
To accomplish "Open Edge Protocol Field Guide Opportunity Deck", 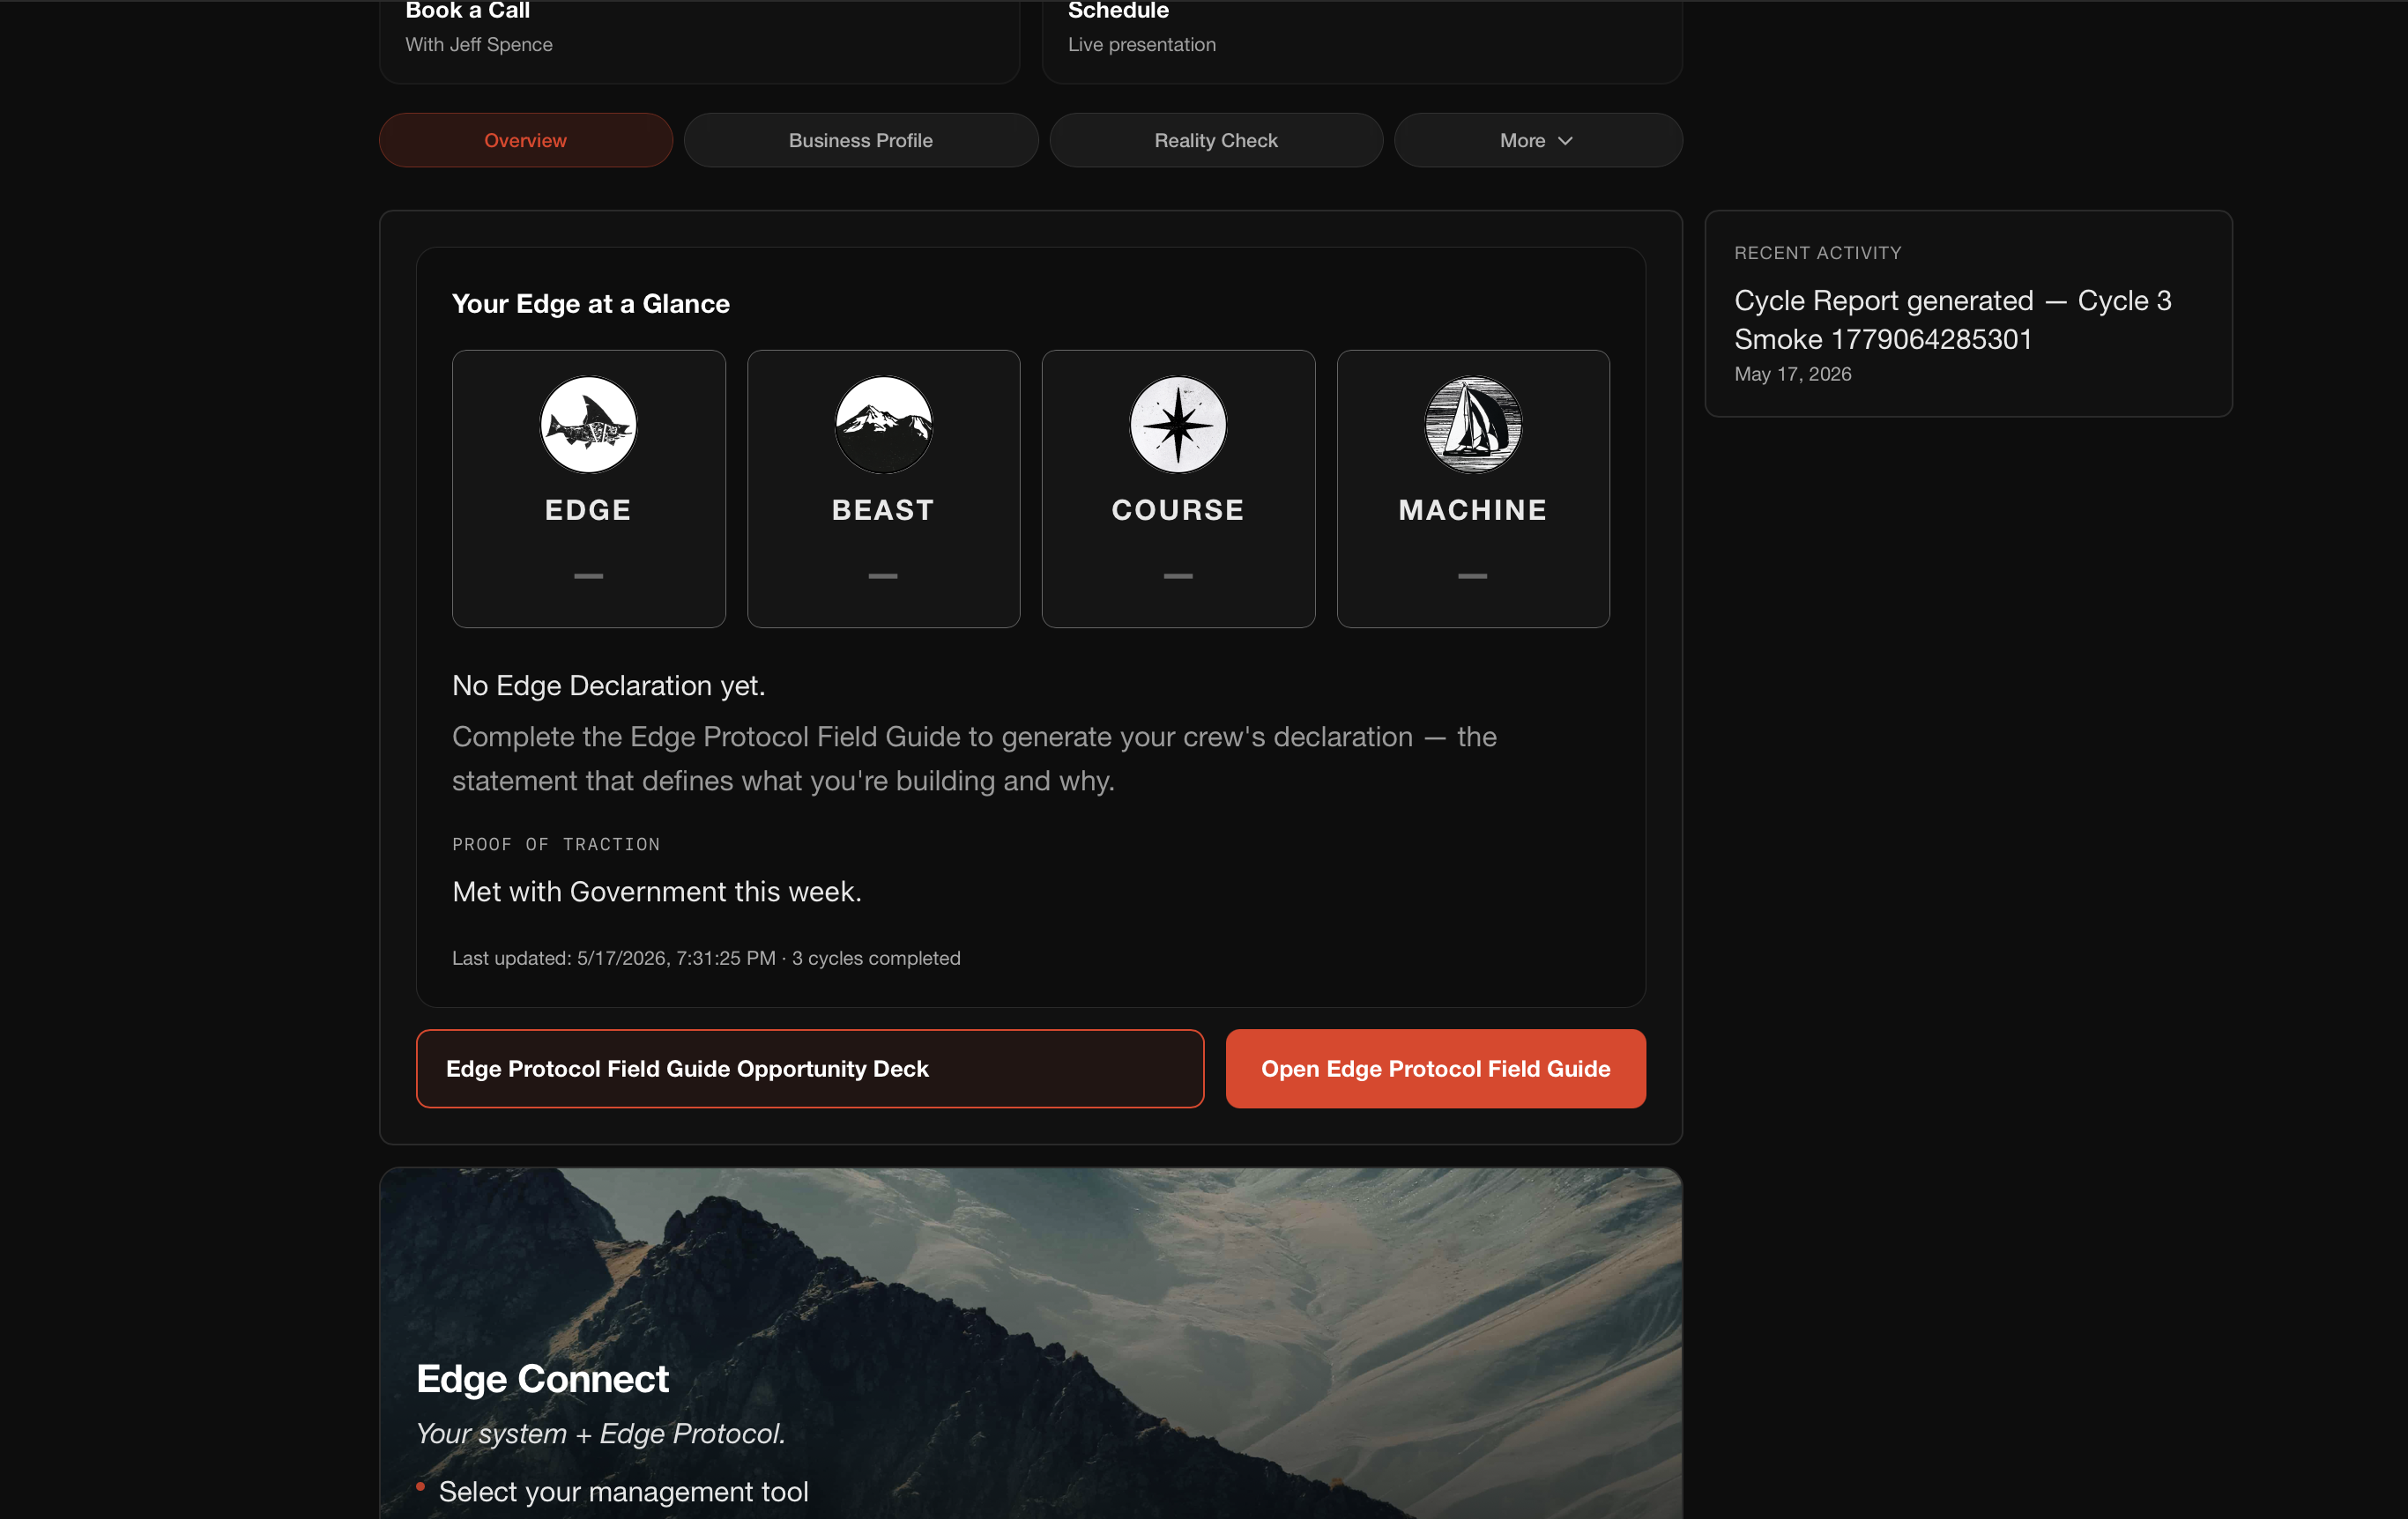I will click(810, 1068).
